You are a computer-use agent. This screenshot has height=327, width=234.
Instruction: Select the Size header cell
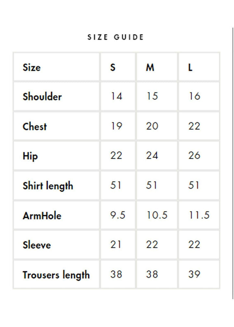point(32,67)
